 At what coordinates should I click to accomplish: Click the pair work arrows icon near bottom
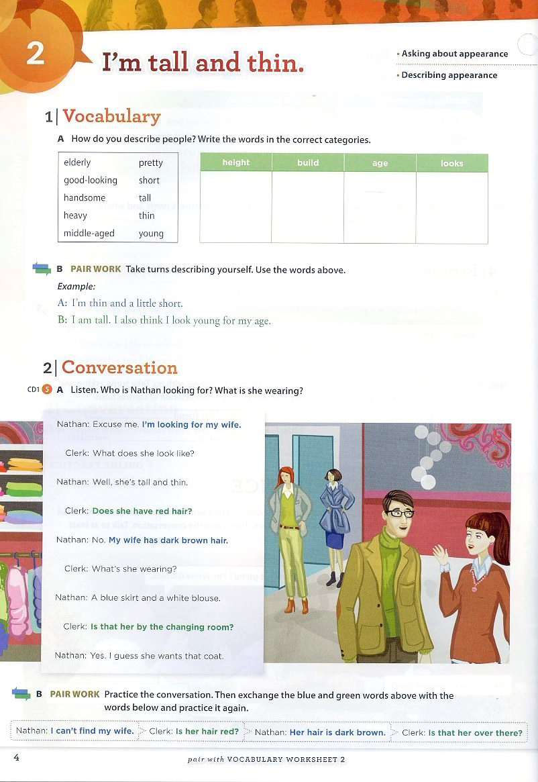click(21, 693)
